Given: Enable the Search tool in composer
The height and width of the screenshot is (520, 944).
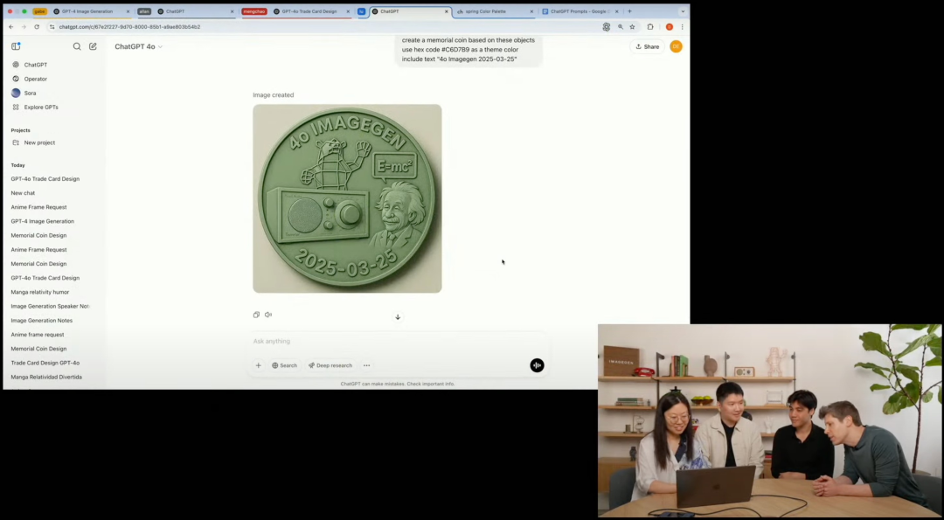Looking at the screenshot, I should tap(284, 365).
